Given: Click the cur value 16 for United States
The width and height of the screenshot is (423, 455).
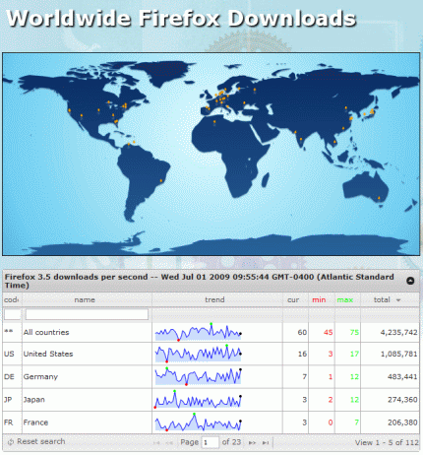Looking at the screenshot, I should (x=302, y=355).
